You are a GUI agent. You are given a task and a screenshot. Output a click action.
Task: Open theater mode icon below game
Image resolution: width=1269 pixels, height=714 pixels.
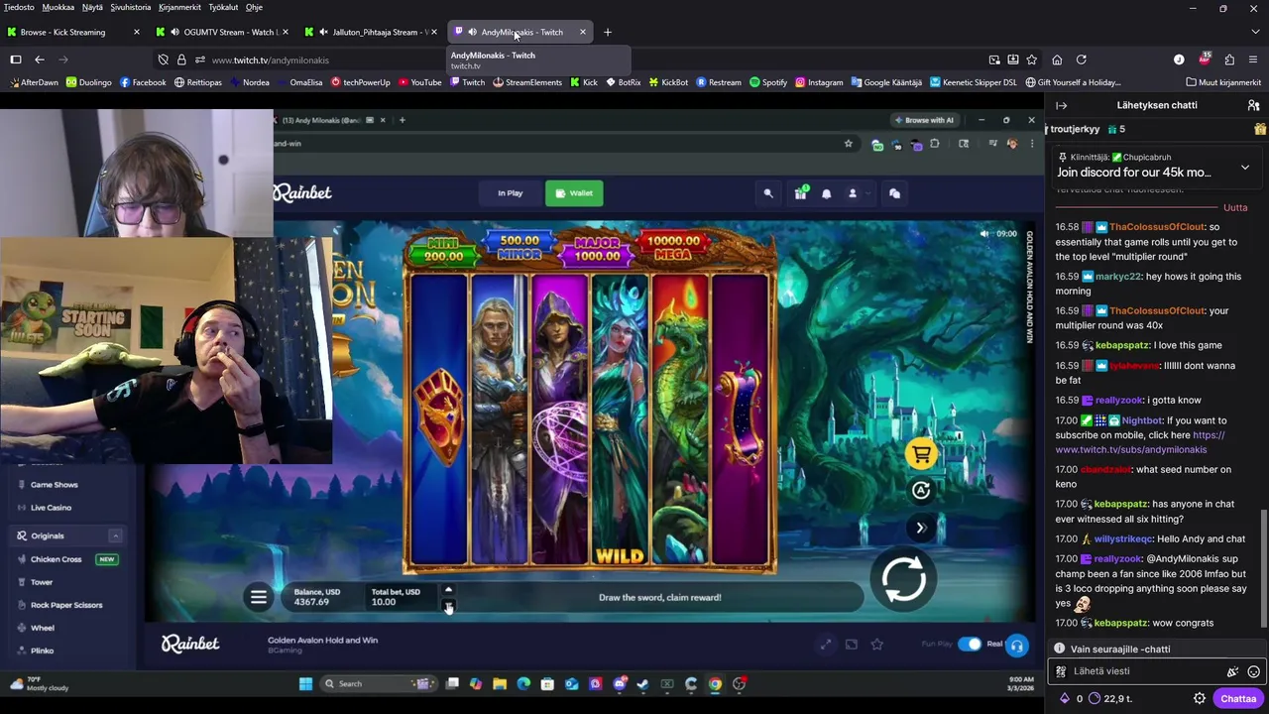[852, 645]
